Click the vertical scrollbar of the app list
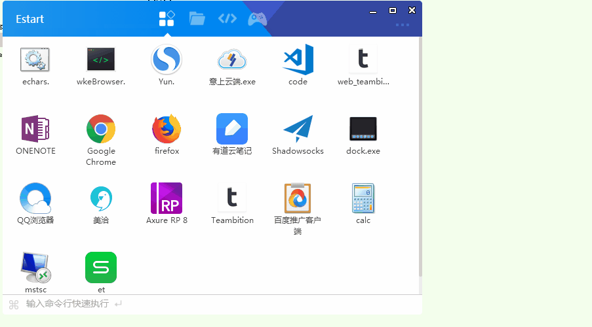The image size is (592, 327). click(420, 157)
